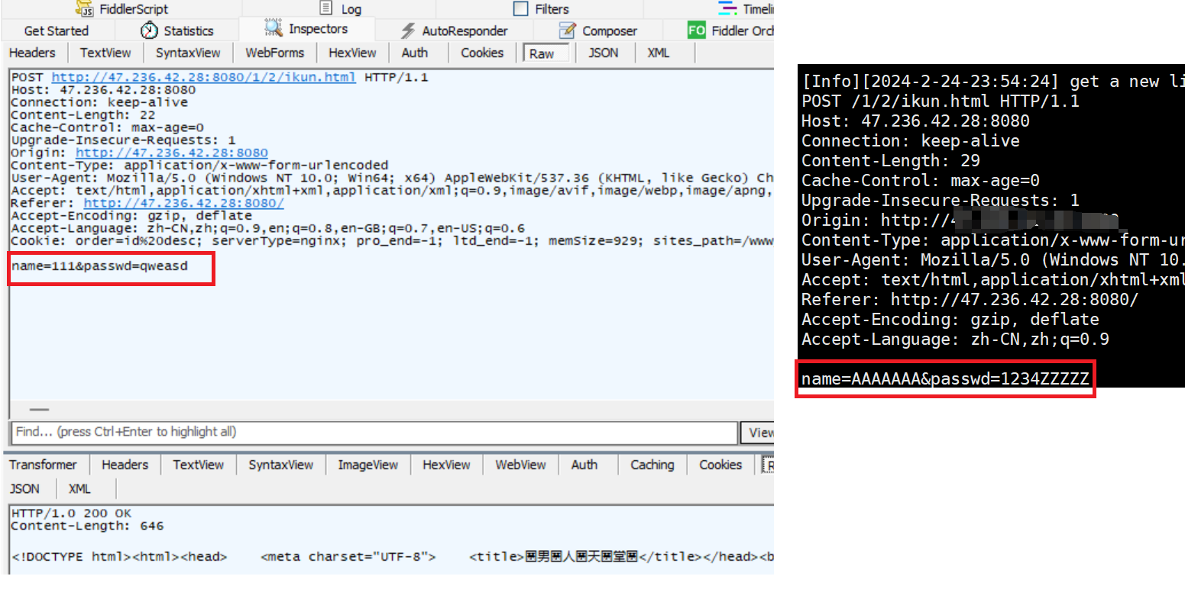Click the '<!DOCTYPE html>' response body line
Screen dimensions: 1185x589
click(393, 557)
